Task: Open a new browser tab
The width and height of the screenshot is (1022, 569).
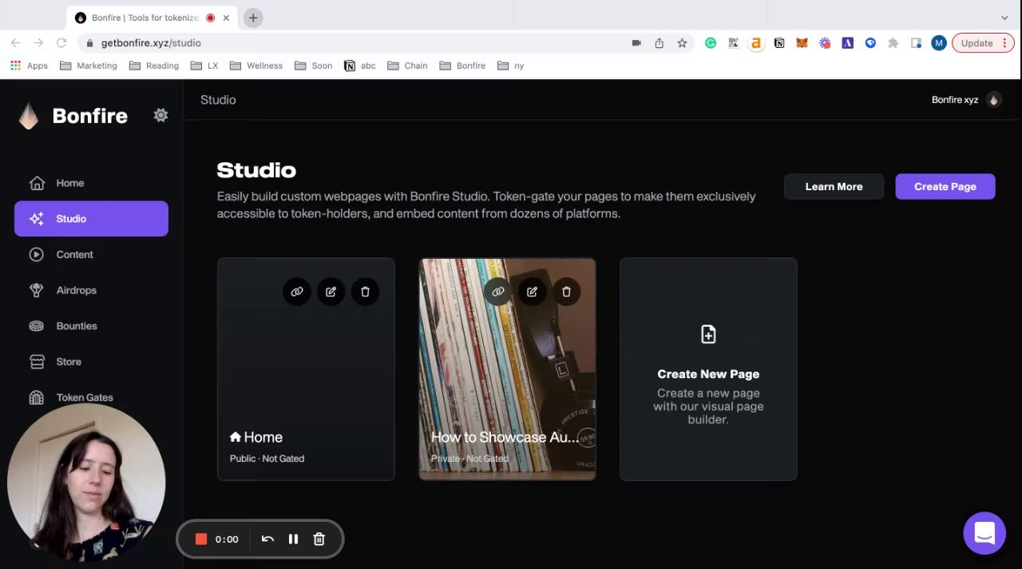Action: (x=253, y=18)
